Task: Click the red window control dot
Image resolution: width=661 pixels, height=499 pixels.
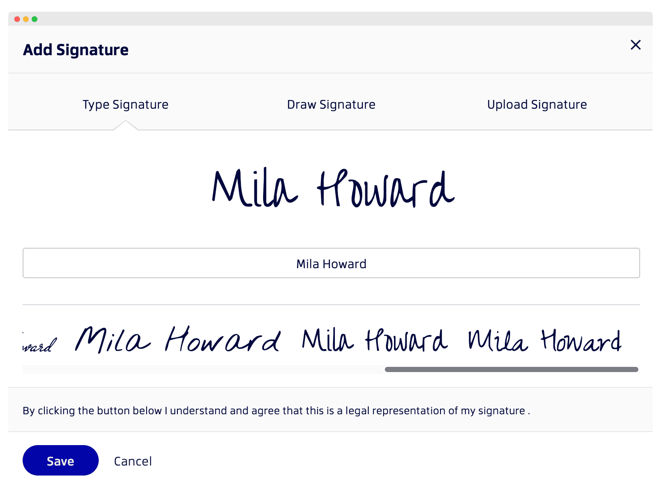Action: tap(17, 19)
